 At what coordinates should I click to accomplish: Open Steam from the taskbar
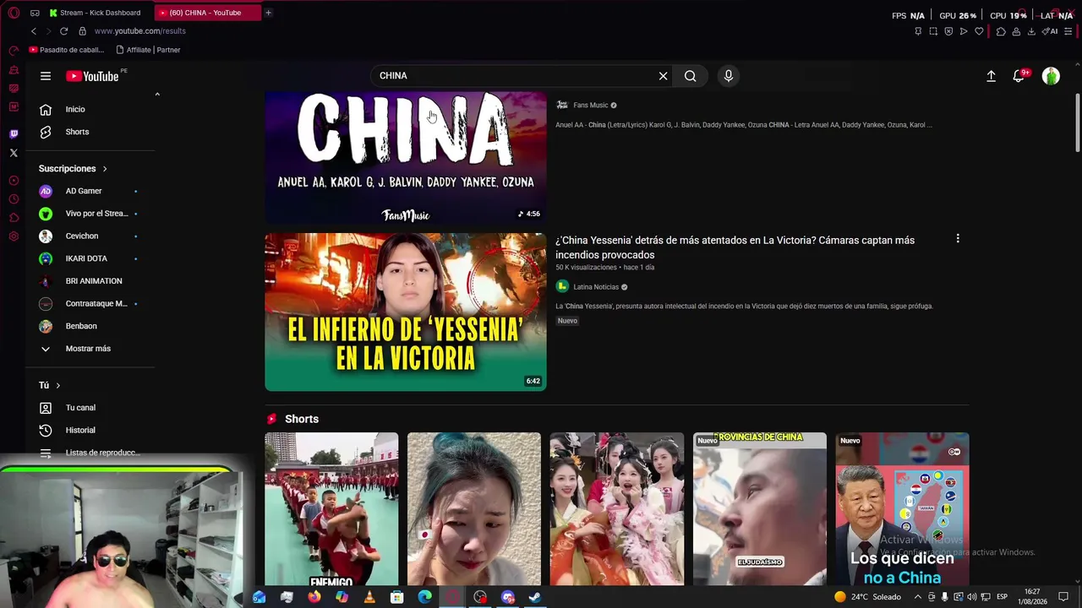[535, 597]
